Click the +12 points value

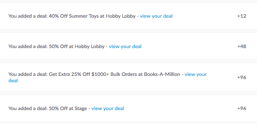point(242,16)
